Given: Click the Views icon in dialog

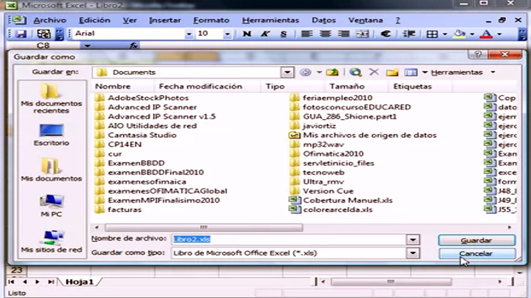Looking at the screenshot, I should 411,72.
